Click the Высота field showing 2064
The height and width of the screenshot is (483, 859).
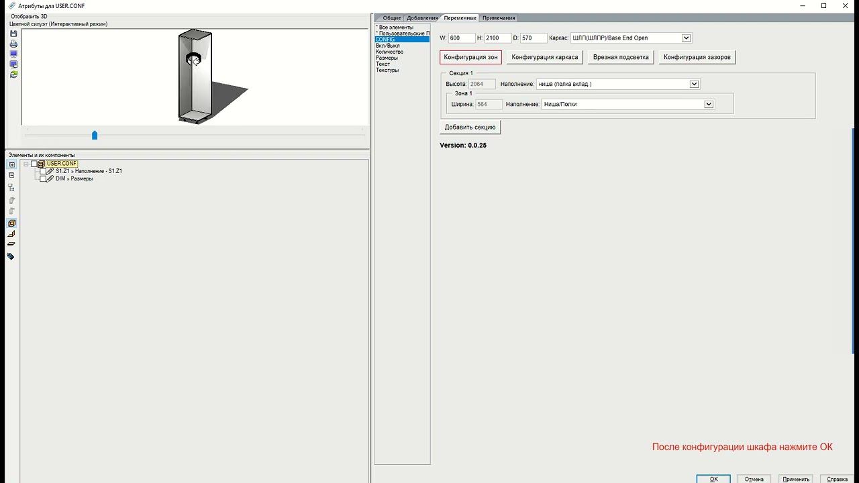(482, 85)
